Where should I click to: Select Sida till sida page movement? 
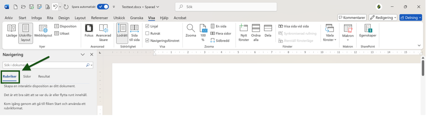(x=134, y=33)
